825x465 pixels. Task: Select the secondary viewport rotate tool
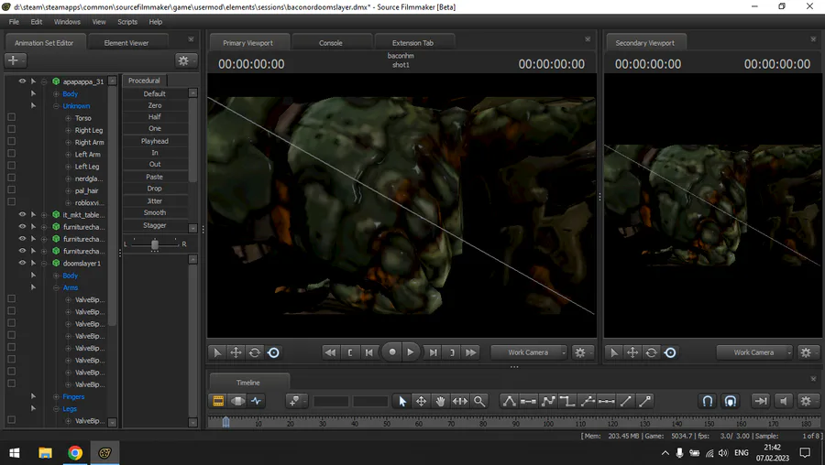[x=652, y=352]
